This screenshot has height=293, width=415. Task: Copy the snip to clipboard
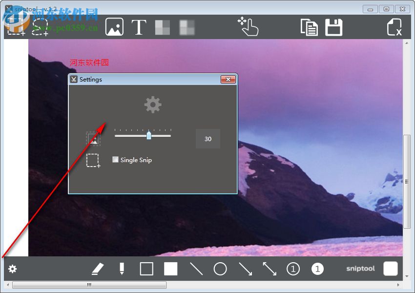[311, 27]
